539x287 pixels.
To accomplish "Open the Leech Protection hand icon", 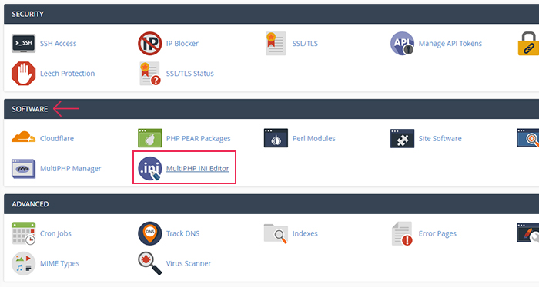I will 23,74.
